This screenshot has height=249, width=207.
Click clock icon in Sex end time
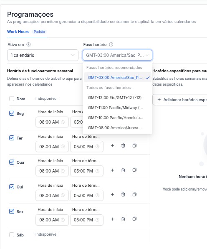[97, 220]
